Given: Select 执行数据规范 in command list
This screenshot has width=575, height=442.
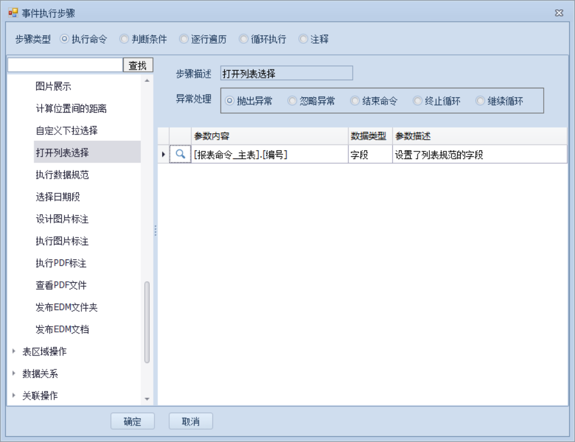Looking at the screenshot, I should 62,175.
